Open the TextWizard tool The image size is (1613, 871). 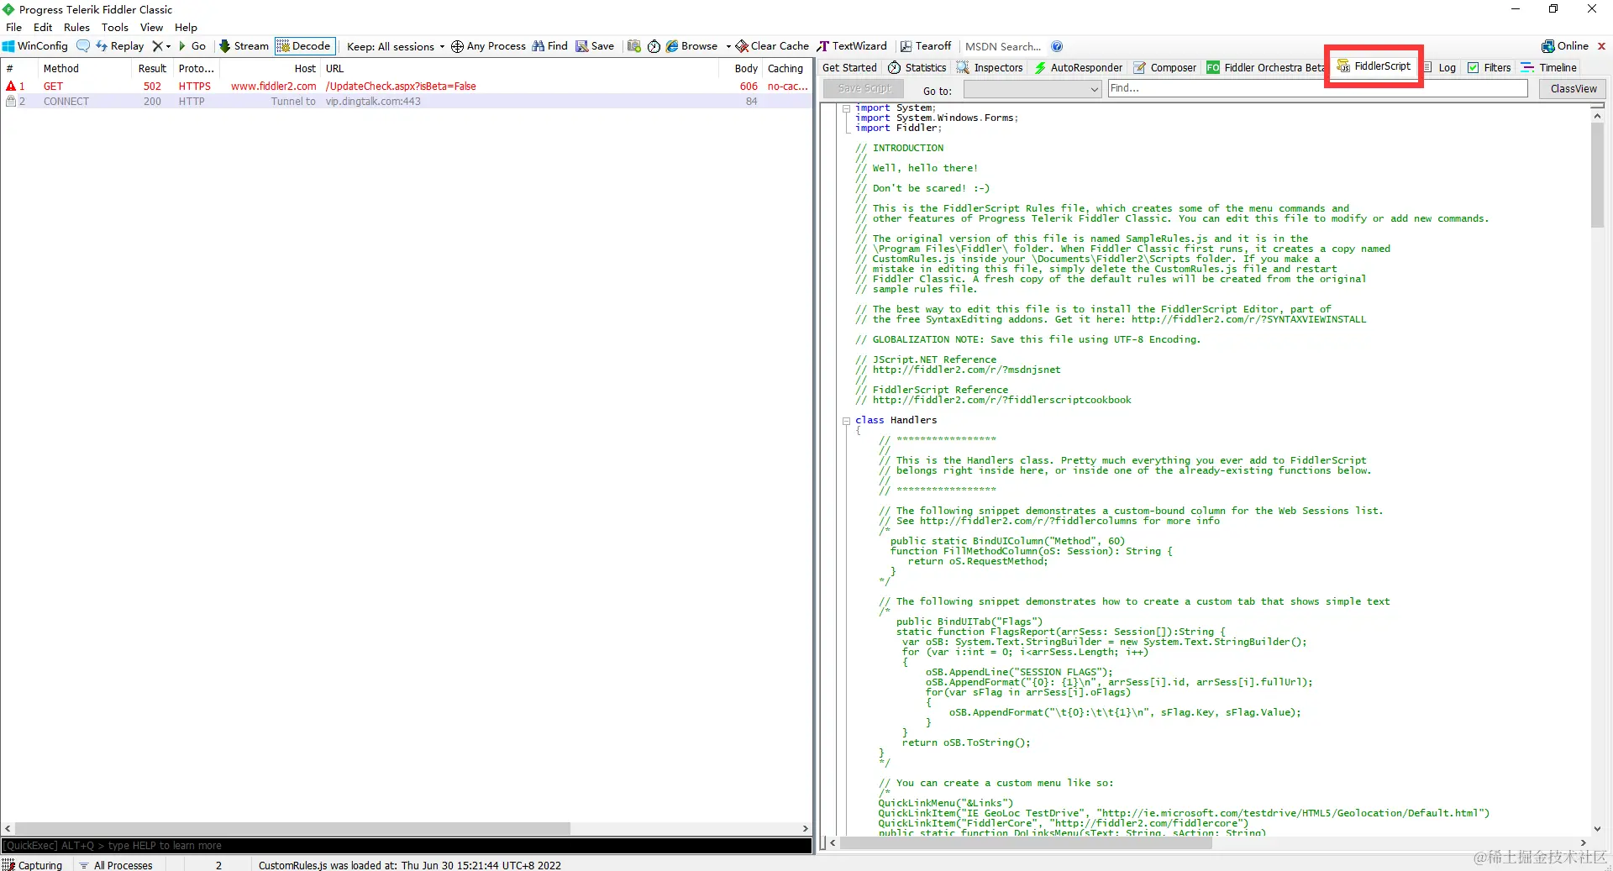coord(852,46)
